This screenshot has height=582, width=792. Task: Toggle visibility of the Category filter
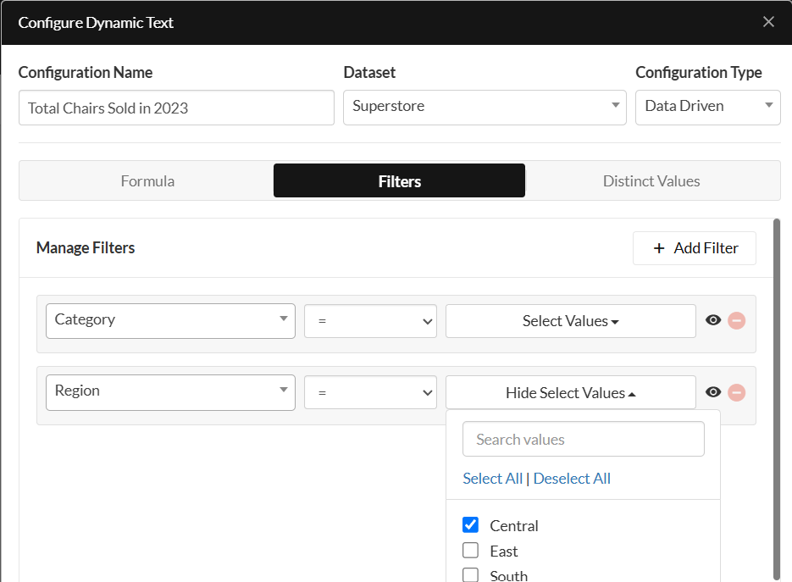(713, 320)
